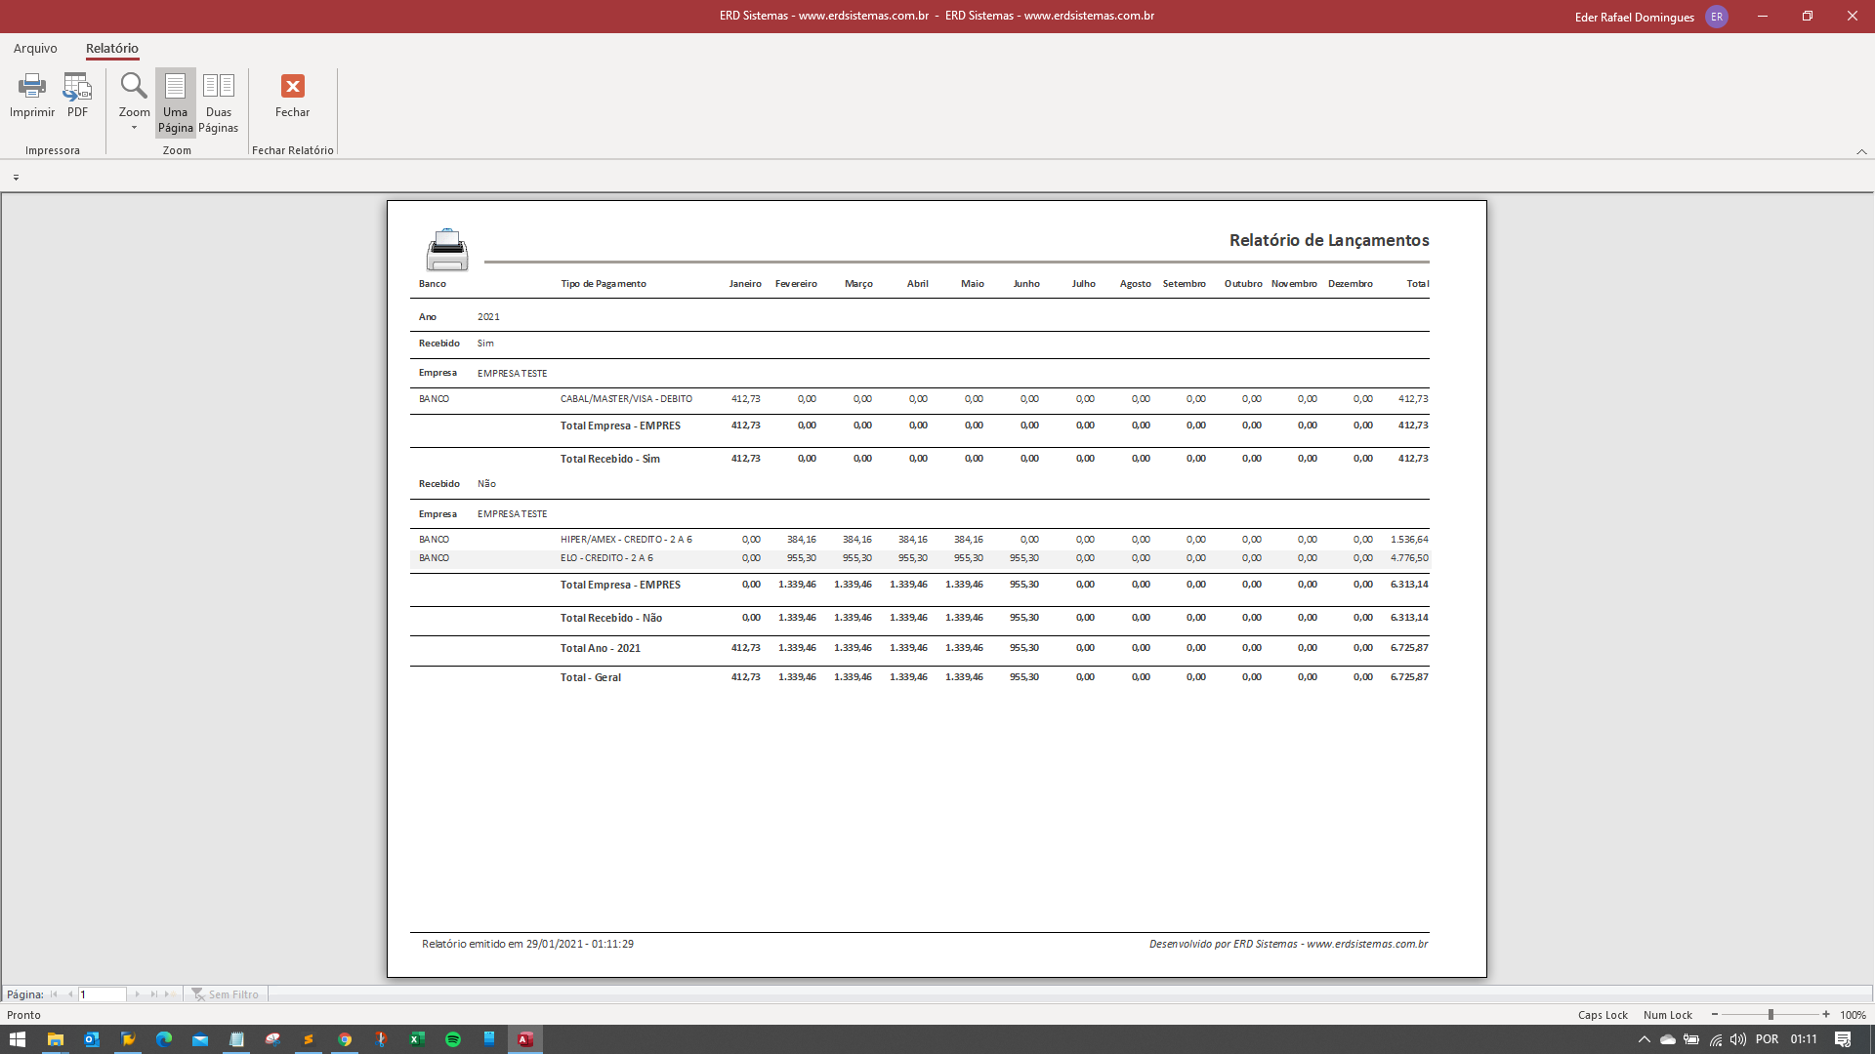Viewport: 1875px width, 1054px height.
Task: Click the page number input field
Action: 103,994
